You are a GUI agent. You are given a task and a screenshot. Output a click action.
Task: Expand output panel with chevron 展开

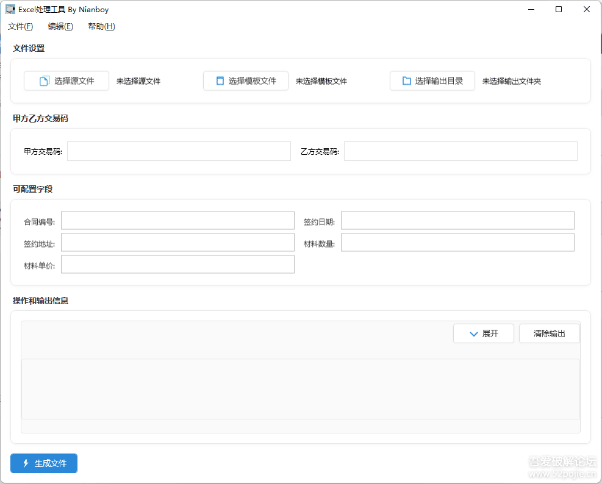(x=483, y=333)
